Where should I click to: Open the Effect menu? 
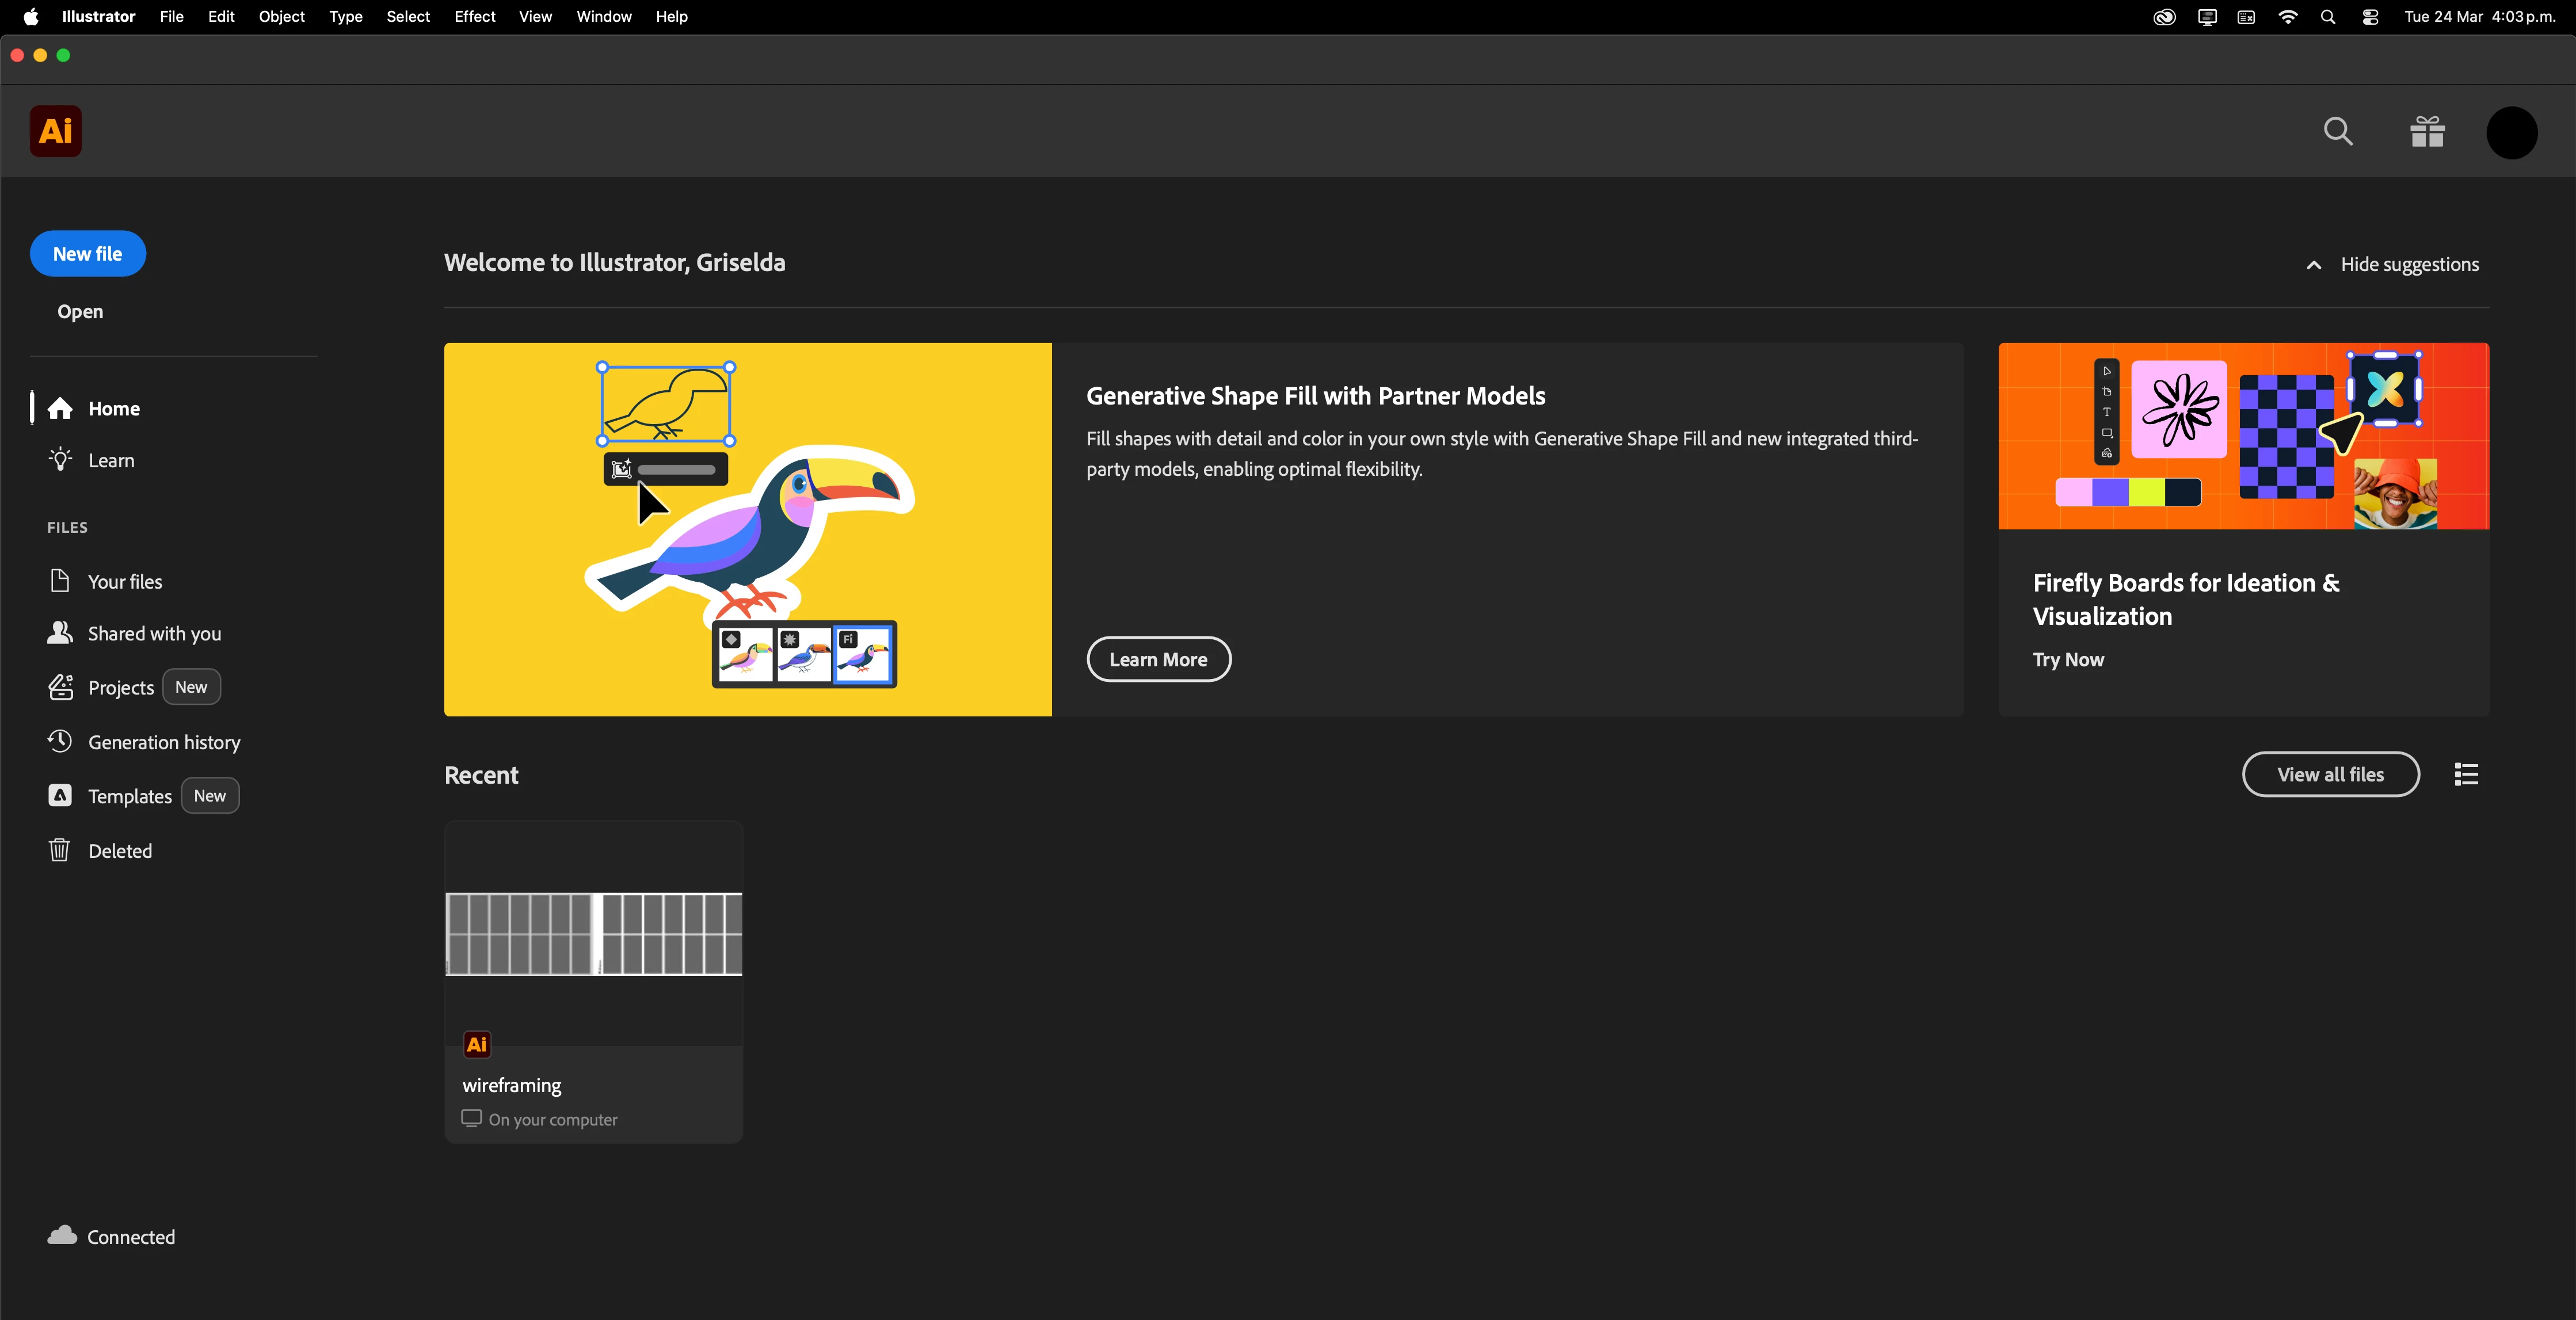point(474,17)
